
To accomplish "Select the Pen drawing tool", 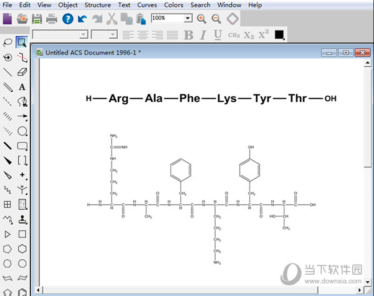I will (22, 102).
